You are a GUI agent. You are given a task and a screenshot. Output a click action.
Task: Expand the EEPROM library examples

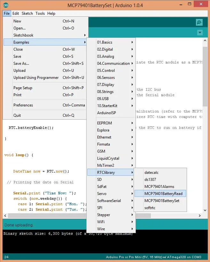pos(111,123)
